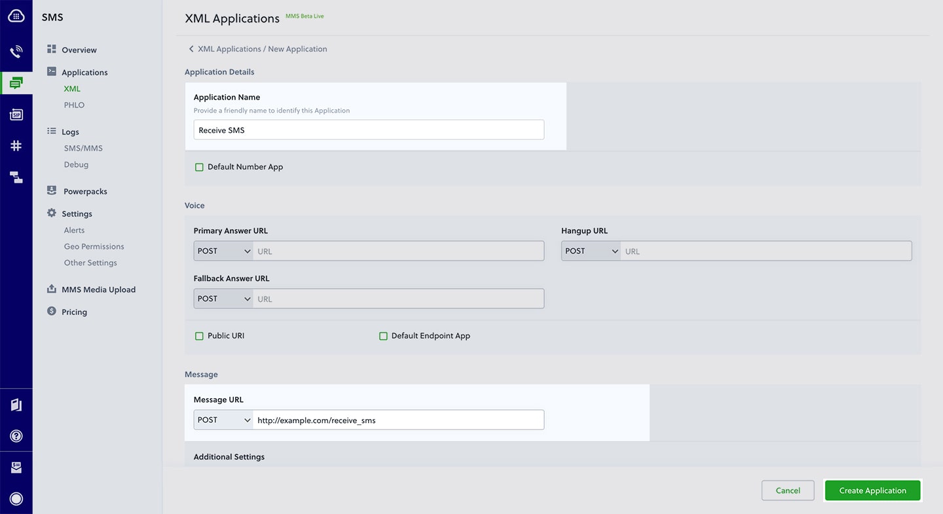Open the Phone Numbers section
The height and width of the screenshot is (514, 943).
pos(16,145)
